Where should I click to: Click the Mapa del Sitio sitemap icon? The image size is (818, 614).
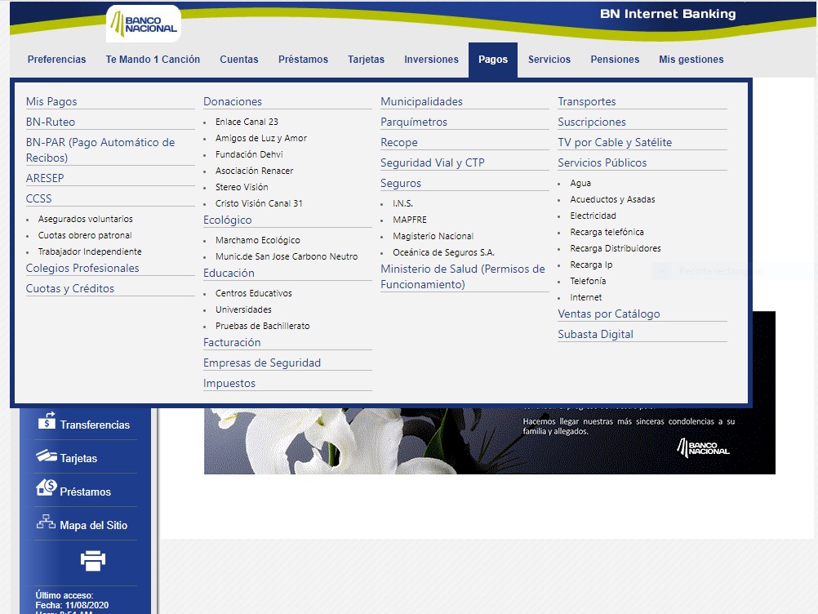tap(46, 523)
